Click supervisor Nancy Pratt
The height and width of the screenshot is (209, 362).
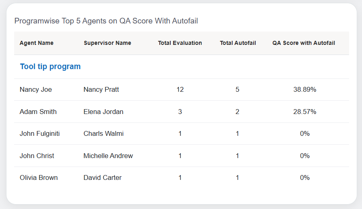101,90
